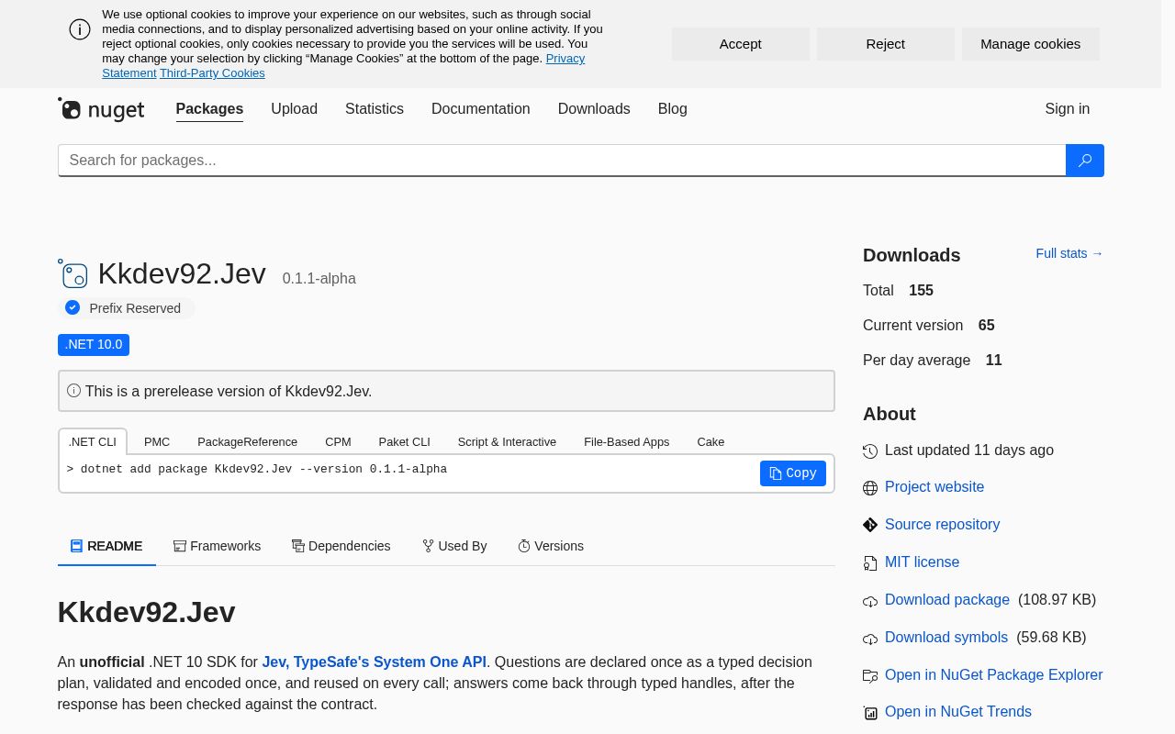Click the .NET 10.0 framework badge
1175x734 pixels.
tap(94, 345)
